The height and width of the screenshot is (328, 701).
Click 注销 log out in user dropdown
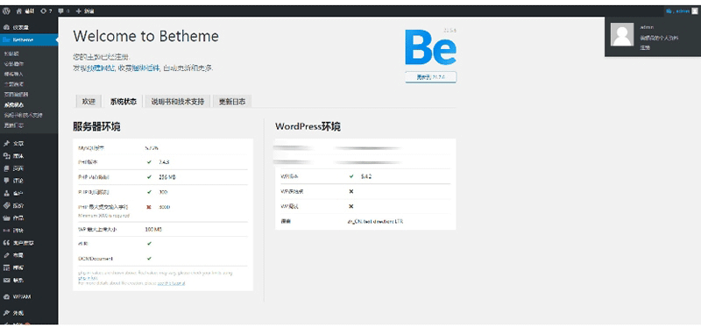(645, 47)
